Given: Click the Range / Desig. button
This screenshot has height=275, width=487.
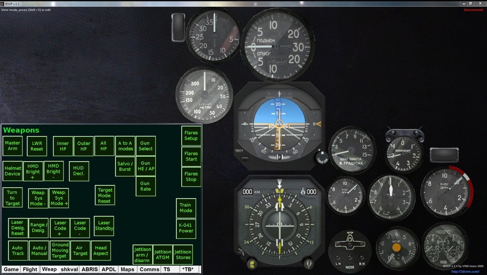Looking at the screenshot, I should coord(38,228).
